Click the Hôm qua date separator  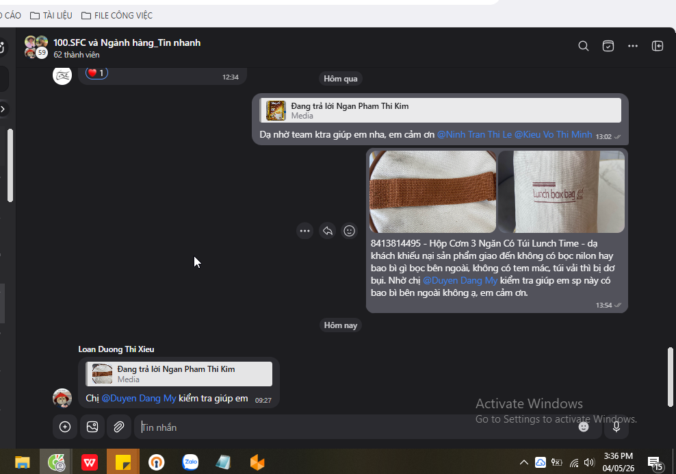click(341, 79)
